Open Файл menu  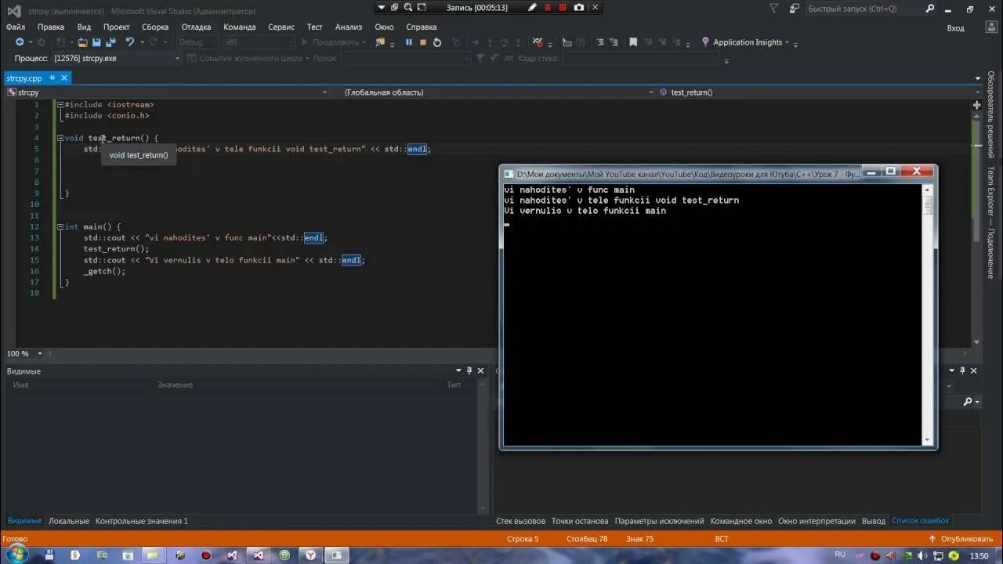[16, 27]
